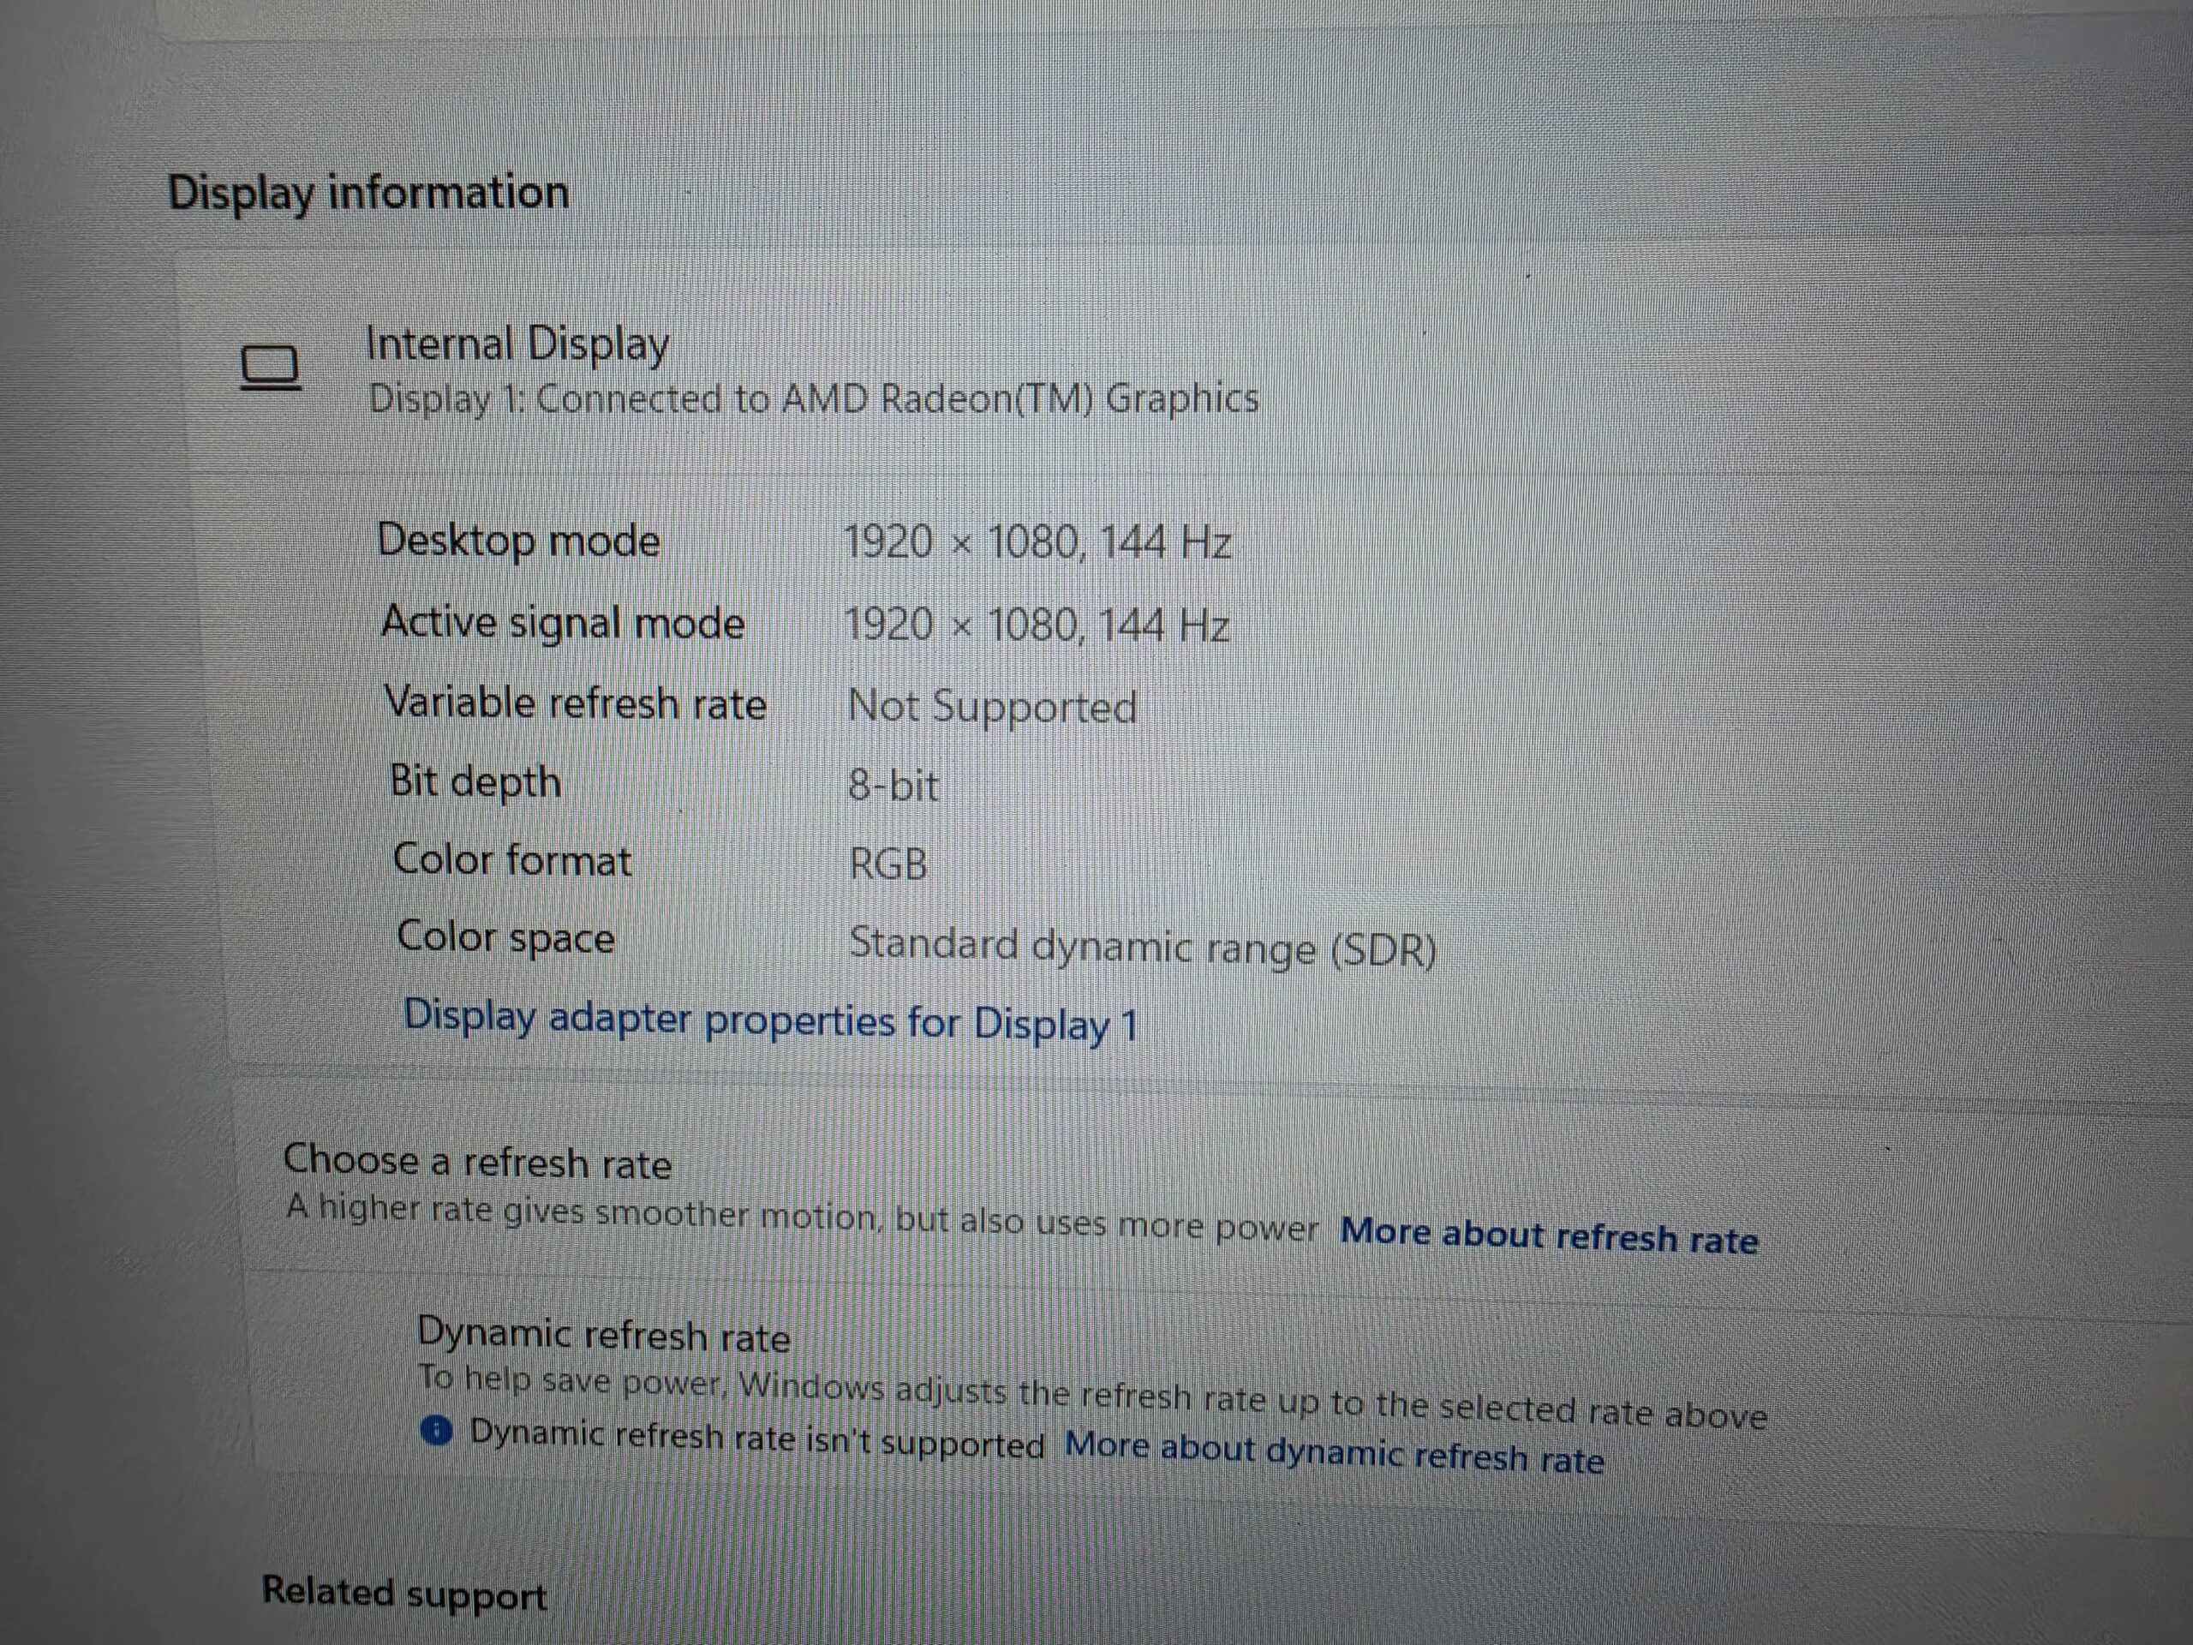Open the More about refresh rate link
The width and height of the screenshot is (2193, 1645).
pyautogui.click(x=1549, y=1235)
